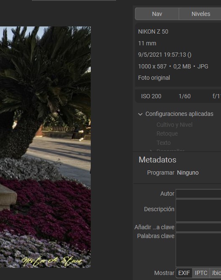Open the Programar preset dropdown showing Ninguno
The height and width of the screenshot is (280, 221).
187,173
